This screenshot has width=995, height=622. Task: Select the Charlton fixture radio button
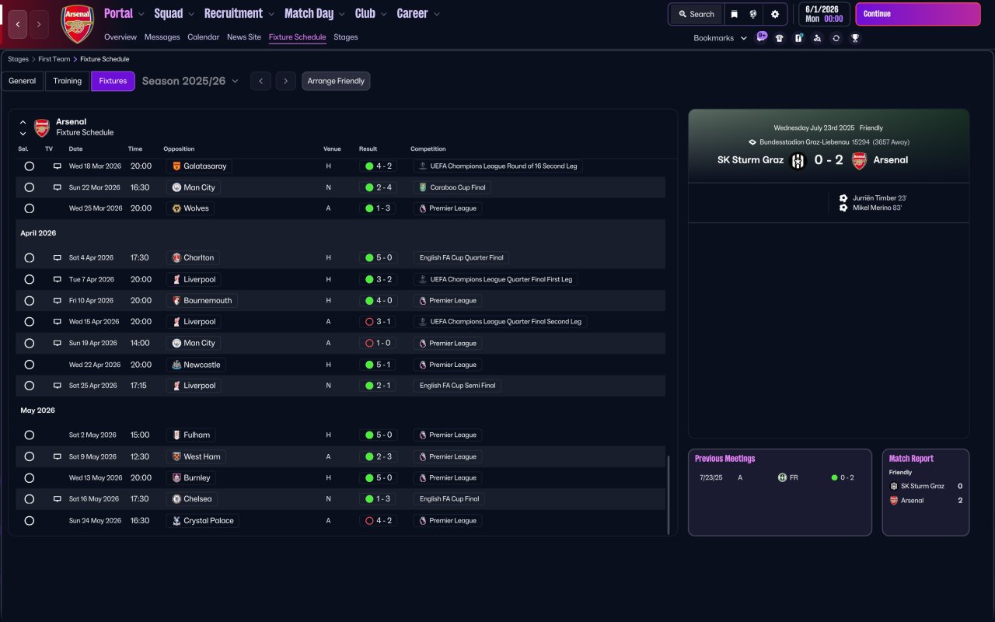click(x=30, y=258)
